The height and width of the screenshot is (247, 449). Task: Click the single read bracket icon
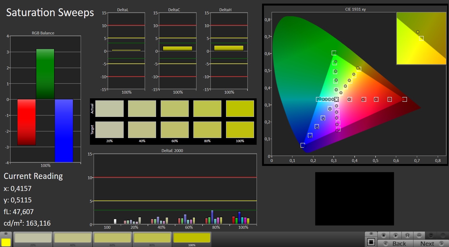(x=407, y=235)
